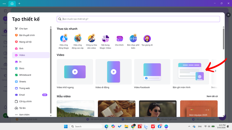This screenshot has height=130, width=232.
Task: Open Wi-Fi network tray icon
Action: [x=206, y=126]
